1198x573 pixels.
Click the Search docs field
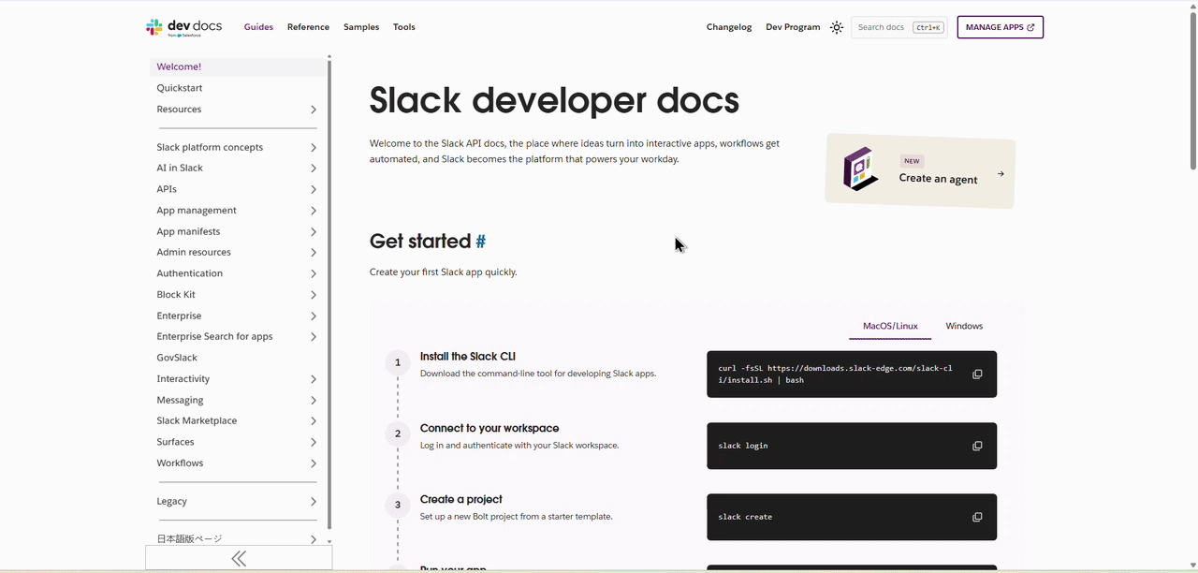(898, 27)
